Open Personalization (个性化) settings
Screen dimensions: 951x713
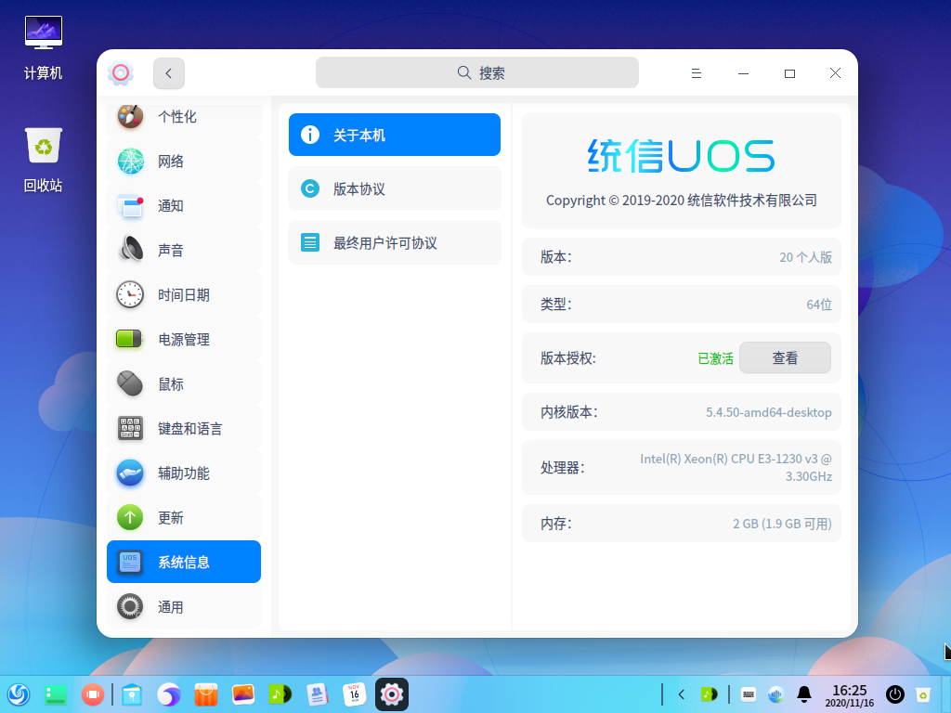184,116
